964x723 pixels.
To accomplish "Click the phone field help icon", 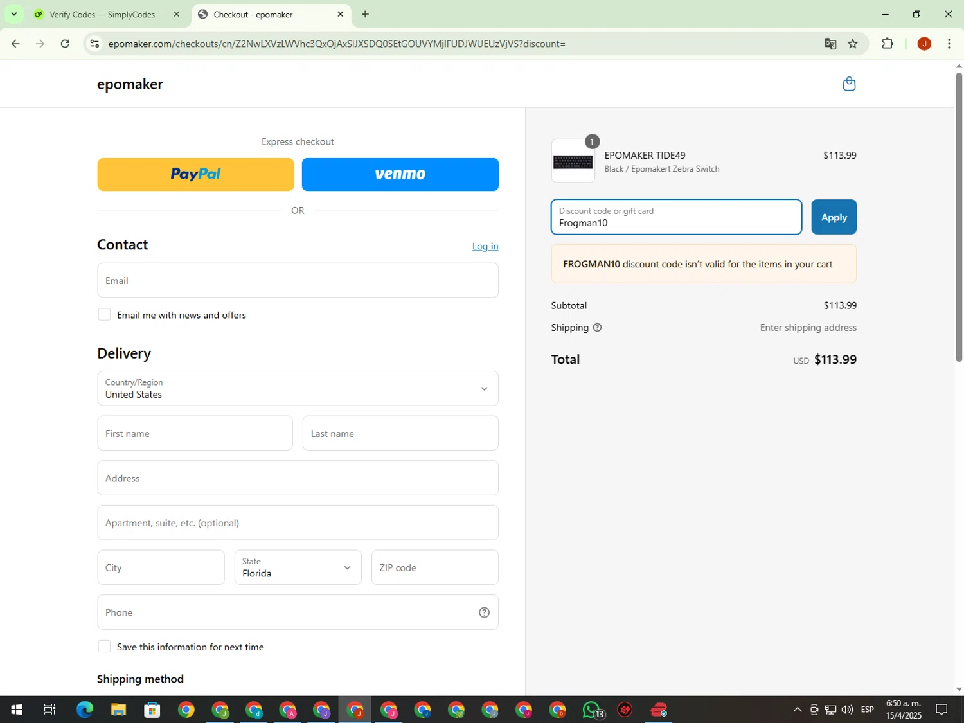I will pos(485,612).
